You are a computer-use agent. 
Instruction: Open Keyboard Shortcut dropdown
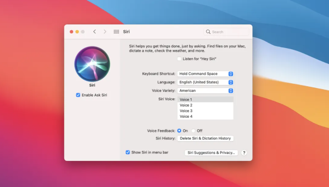[x=205, y=74]
